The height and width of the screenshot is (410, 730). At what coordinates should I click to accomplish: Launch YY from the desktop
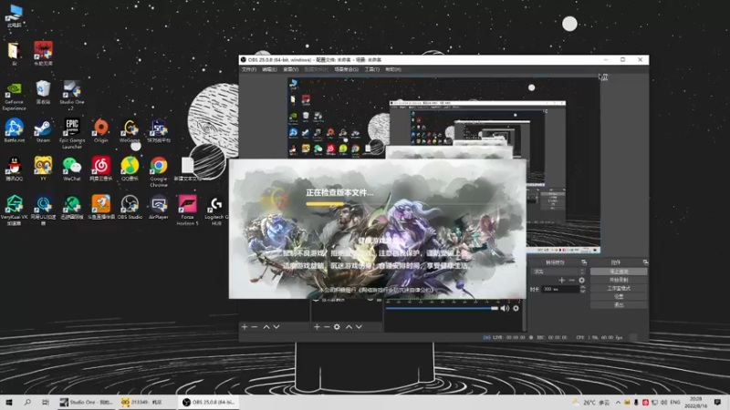43,169
